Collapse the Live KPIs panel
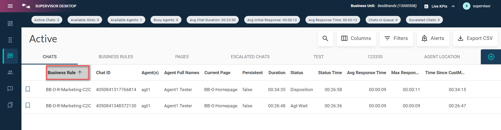 coord(453,6)
